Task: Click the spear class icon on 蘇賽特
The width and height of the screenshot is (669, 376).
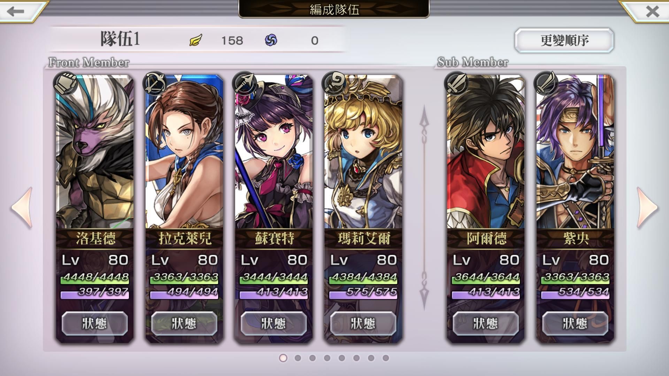Action: pos(244,83)
